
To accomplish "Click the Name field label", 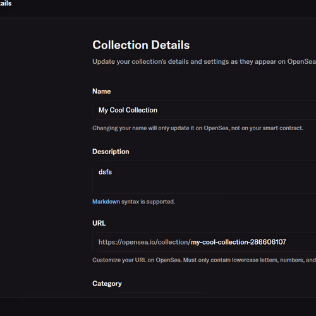I will pyautogui.click(x=102, y=91).
